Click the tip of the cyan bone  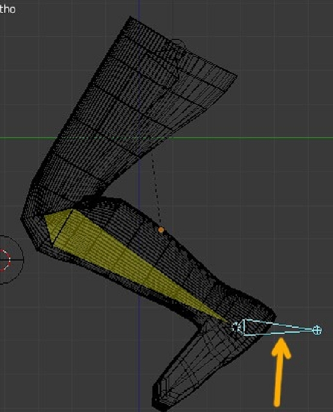tap(317, 330)
